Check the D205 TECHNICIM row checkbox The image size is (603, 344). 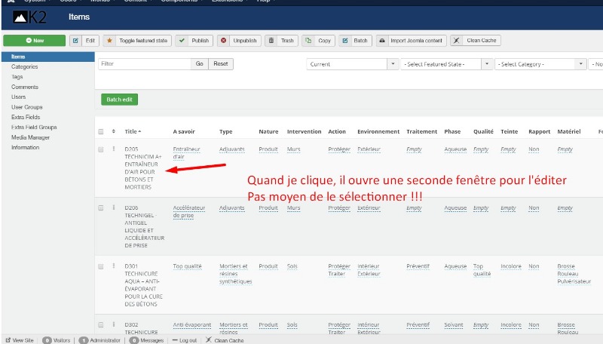pyautogui.click(x=101, y=149)
